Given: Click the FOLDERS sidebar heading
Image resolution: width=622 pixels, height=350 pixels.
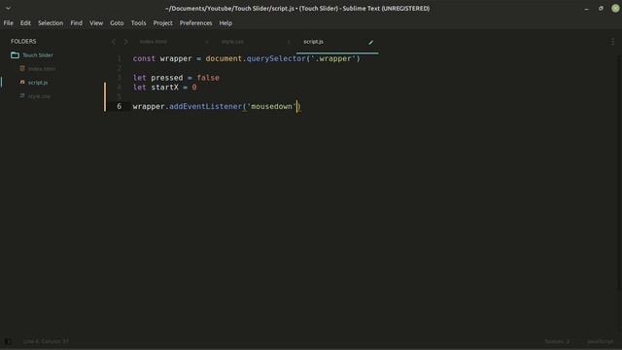Looking at the screenshot, I should click(23, 41).
